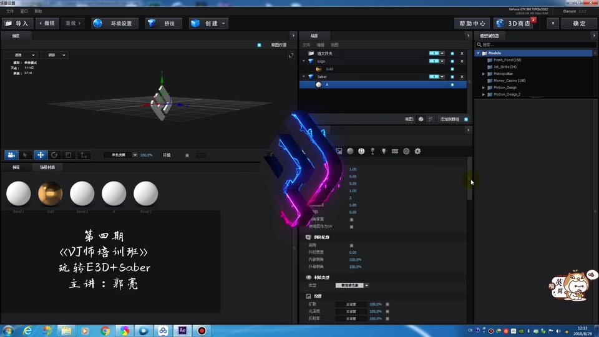Open the 帮助中心 help center

(472, 23)
